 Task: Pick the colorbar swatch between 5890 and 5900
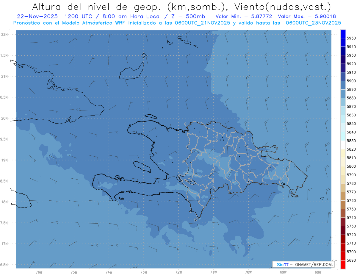(343, 85)
